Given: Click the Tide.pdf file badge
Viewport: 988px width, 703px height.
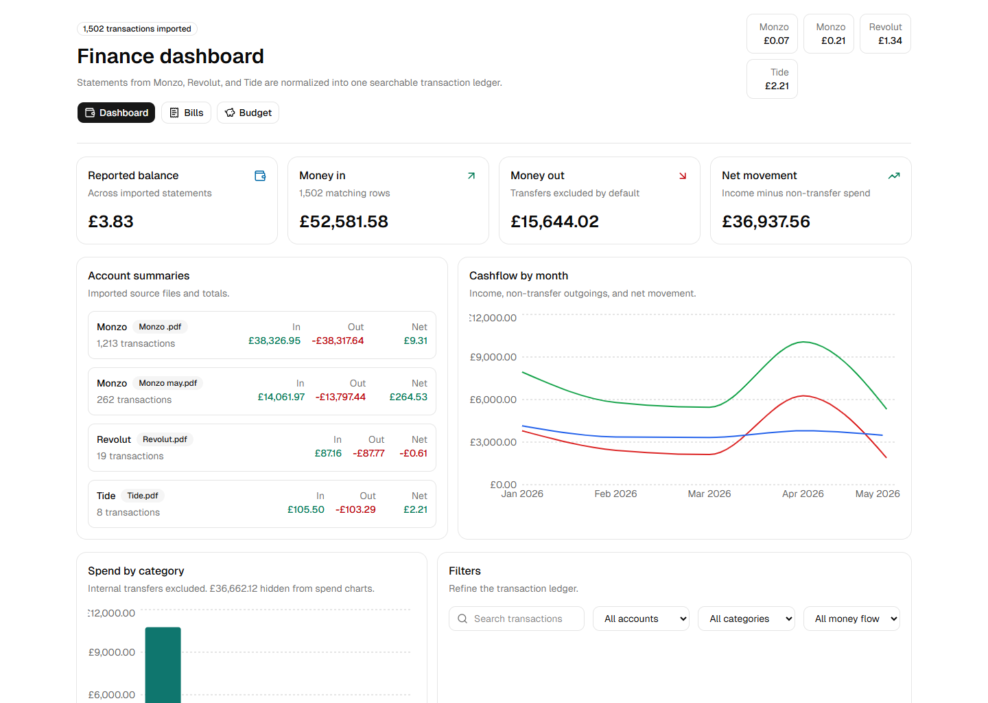Looking at the screenshot, I should click(x=143, y=496).
